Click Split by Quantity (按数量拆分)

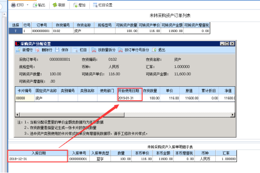[103, 50]
